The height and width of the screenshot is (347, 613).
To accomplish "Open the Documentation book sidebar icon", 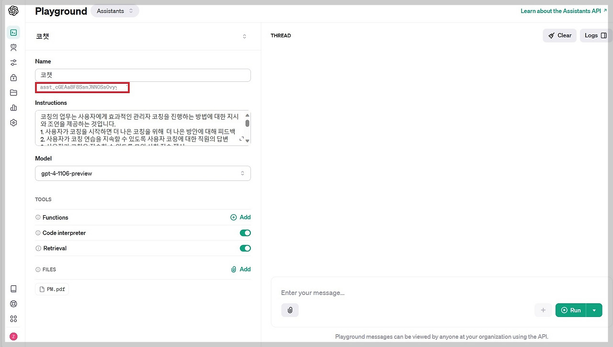I will 13,289.
